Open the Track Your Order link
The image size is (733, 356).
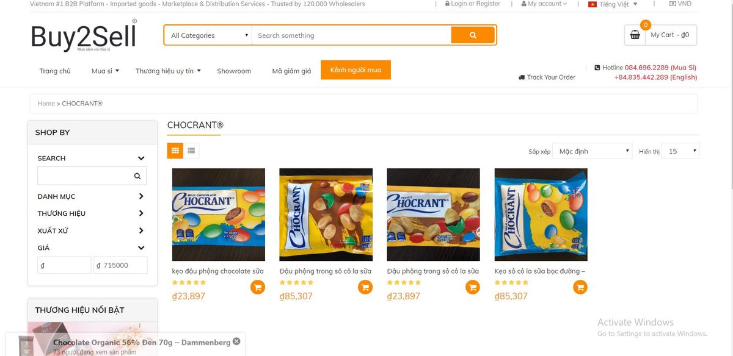pos(547,77)
